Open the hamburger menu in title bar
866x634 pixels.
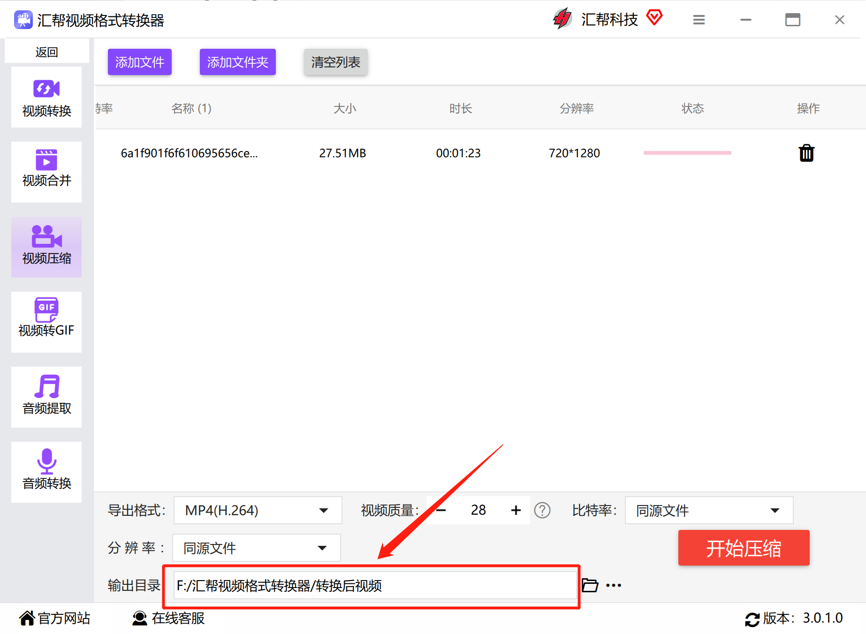pos(699,20)
